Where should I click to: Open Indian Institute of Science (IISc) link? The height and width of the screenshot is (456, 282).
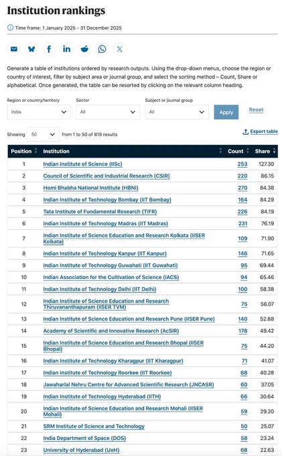(82, 164)
